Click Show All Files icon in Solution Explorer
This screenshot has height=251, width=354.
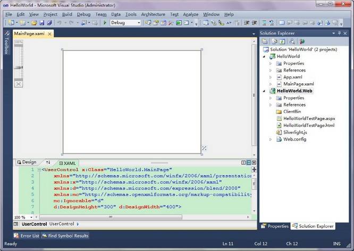tap(274, 41)
